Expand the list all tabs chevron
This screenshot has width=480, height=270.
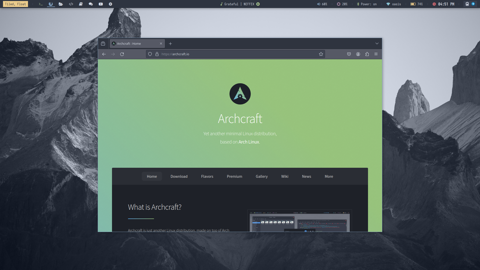click(377, 43)
